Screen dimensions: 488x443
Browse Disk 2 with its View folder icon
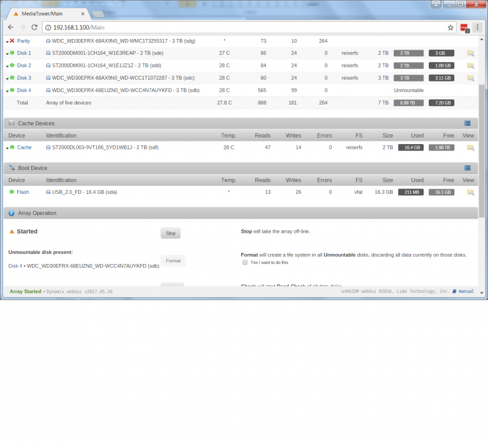(x=471, y=66)
